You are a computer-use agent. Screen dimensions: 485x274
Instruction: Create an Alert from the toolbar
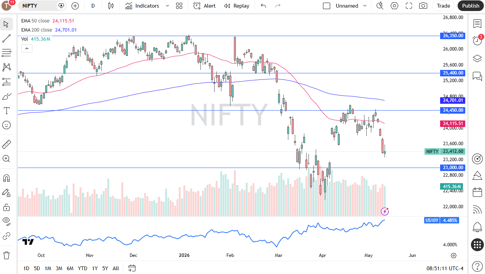tap(204, 6)
